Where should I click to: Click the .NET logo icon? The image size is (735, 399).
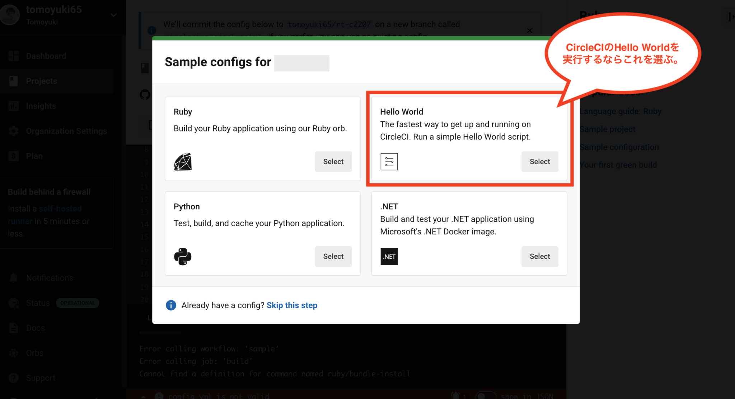point(389,256)
